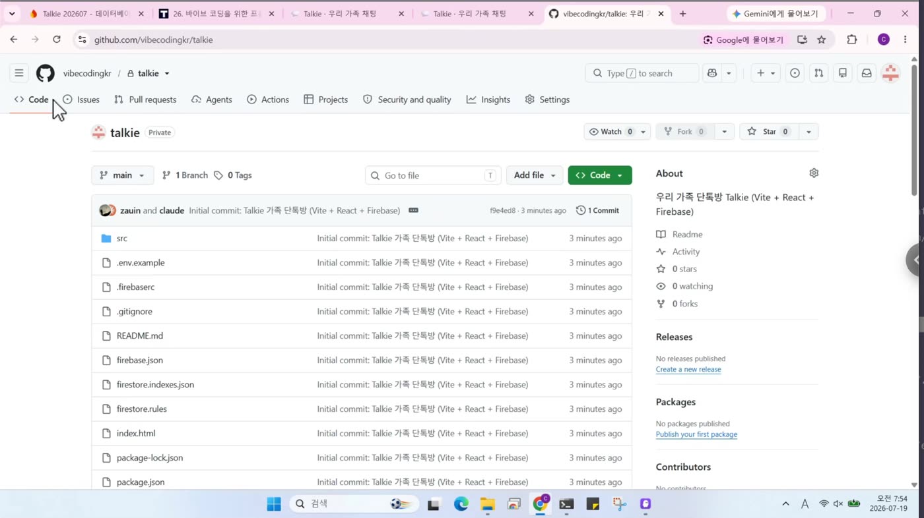Show hidden system tray icons
This screenshot has height=518, width=924.
(785, 504)
